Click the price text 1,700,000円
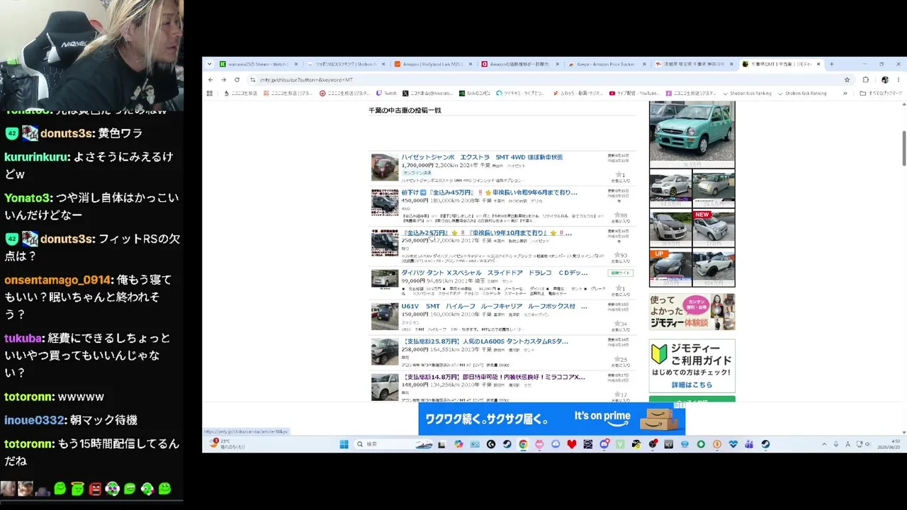 tap(417, 165)
